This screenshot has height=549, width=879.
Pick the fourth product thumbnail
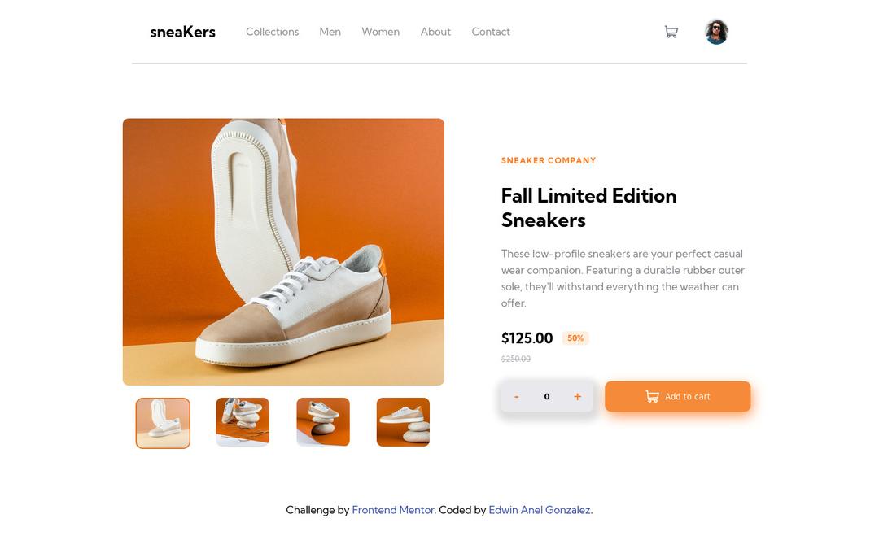coord(403,422)
